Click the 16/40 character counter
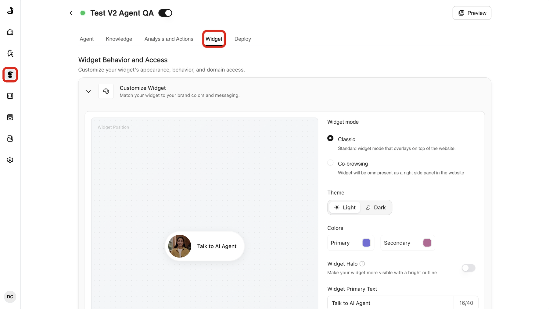The image size is (549, 309). point(466,303)
